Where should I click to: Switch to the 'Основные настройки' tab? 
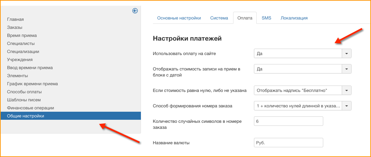[x=179, y=18]
